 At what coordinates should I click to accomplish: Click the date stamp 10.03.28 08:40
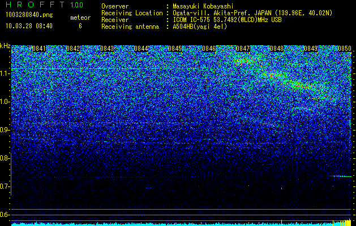(x=29, y=26)
